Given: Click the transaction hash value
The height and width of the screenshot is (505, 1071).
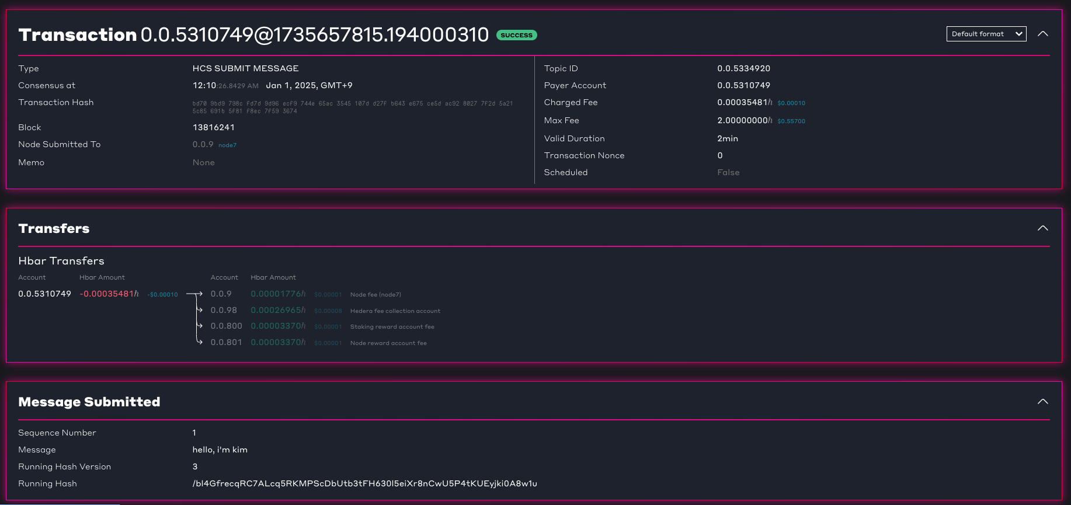Looking at the screenshot, I should pyautogui.click(x=352, y=107).
